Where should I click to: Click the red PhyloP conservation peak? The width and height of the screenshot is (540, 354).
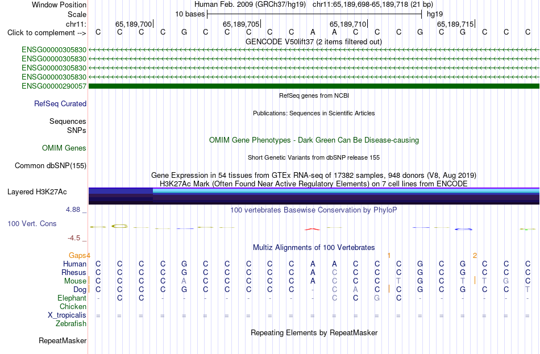coord(313,229)
